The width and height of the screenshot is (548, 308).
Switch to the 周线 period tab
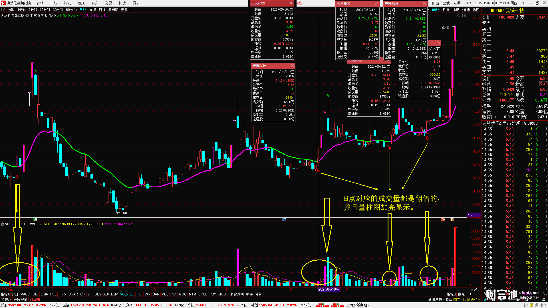pyautogui.click(x=92, y=10)
